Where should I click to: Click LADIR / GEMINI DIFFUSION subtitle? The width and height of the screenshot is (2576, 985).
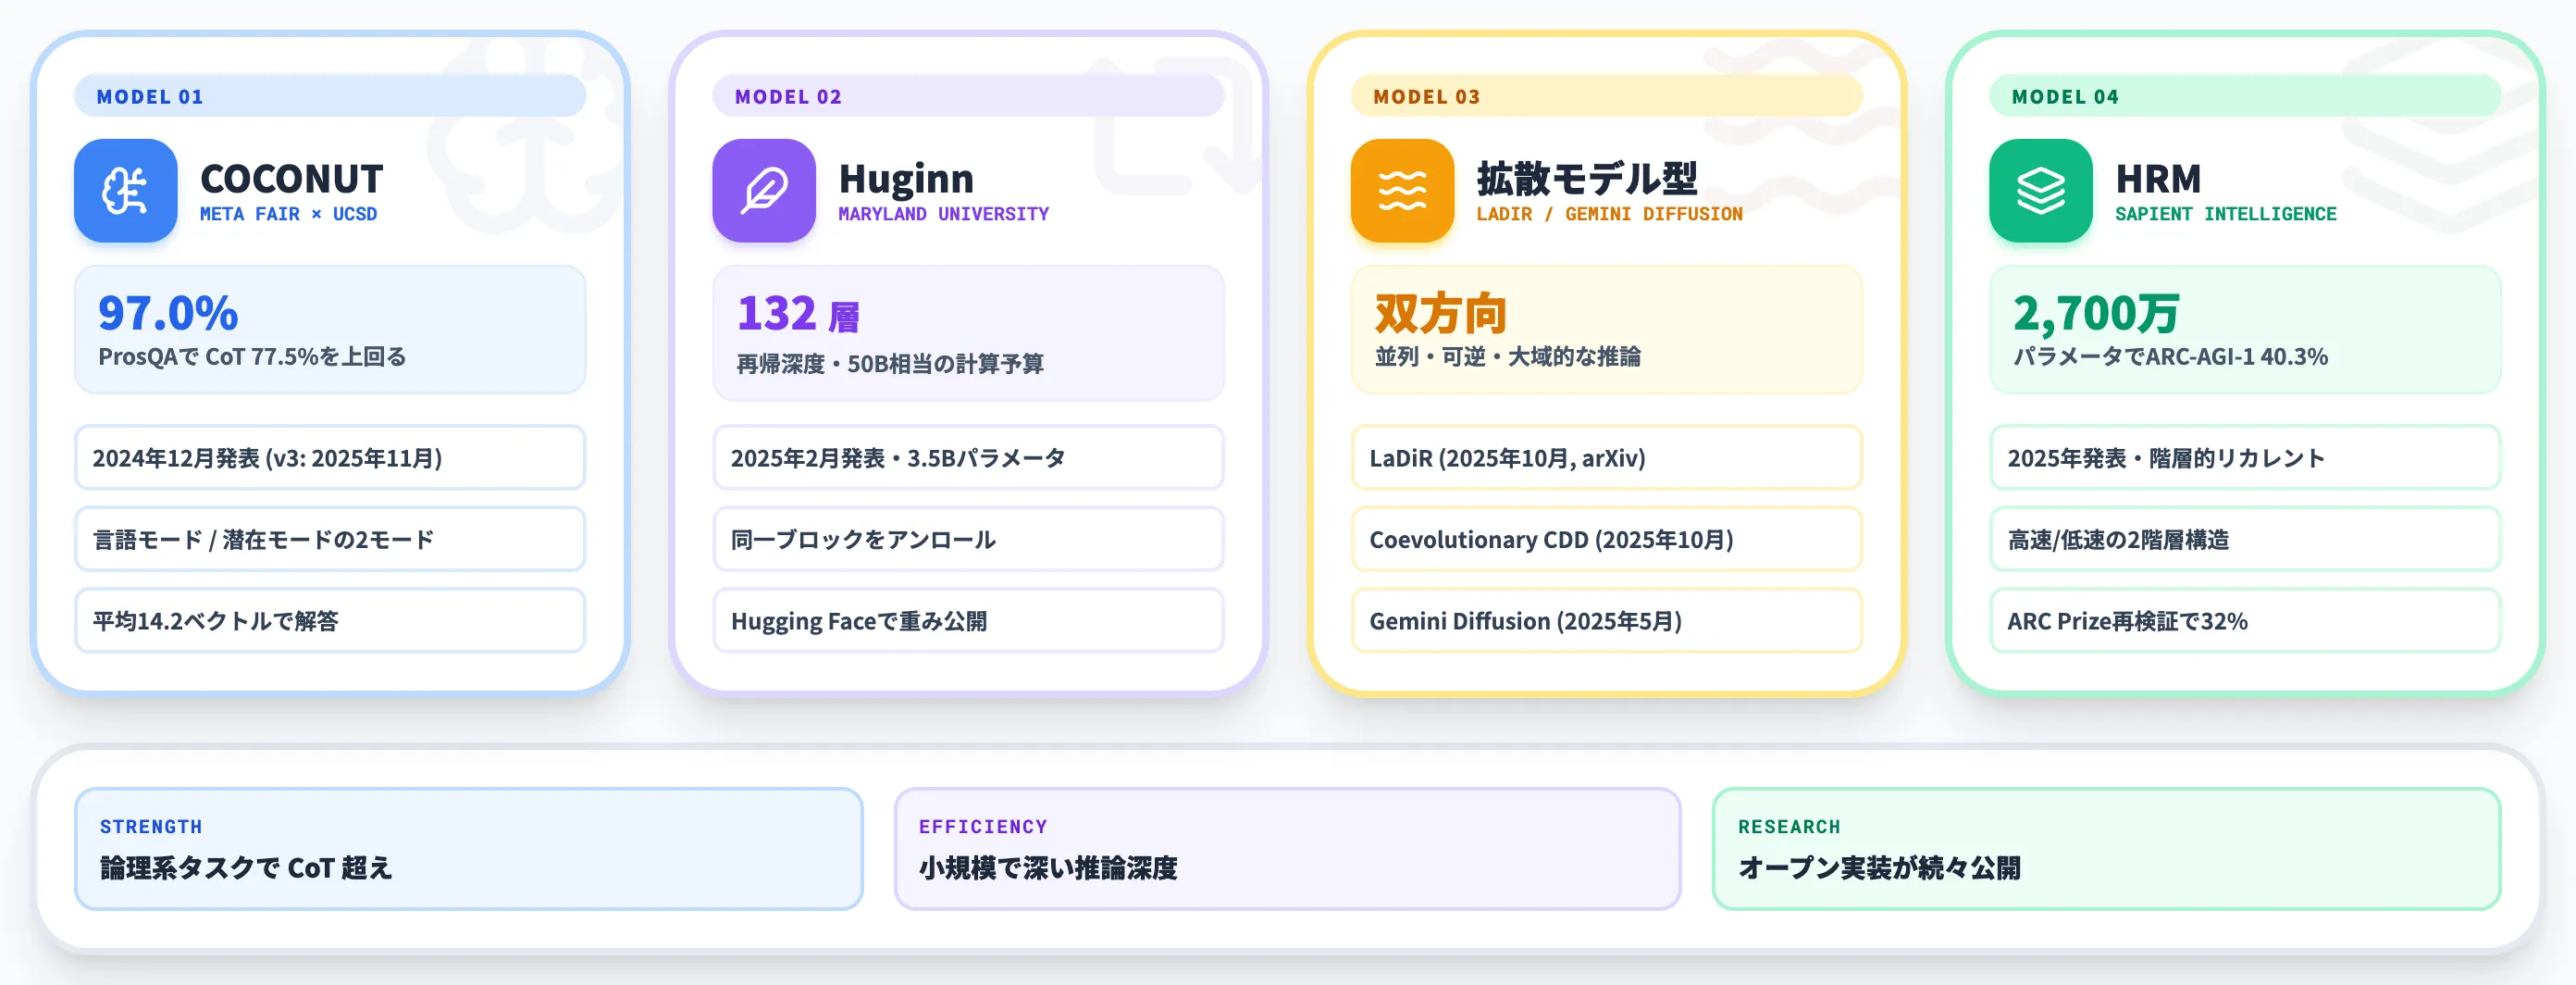1609,214
